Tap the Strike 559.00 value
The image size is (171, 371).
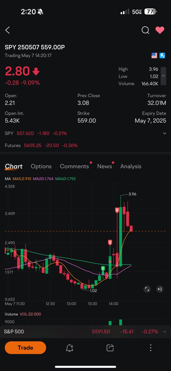87,121
